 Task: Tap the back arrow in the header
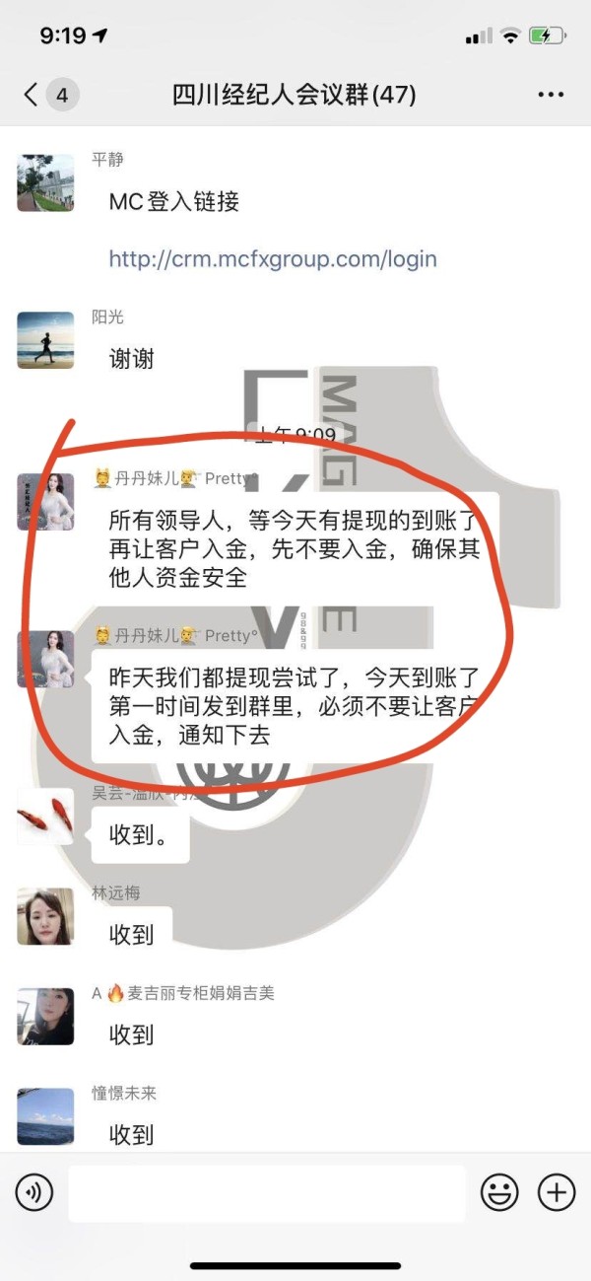31,95
